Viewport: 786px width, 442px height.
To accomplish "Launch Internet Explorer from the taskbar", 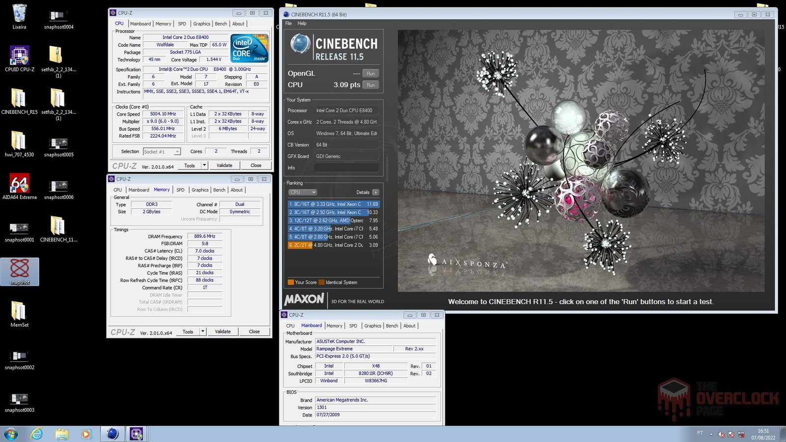I will [x=37, y=434].
